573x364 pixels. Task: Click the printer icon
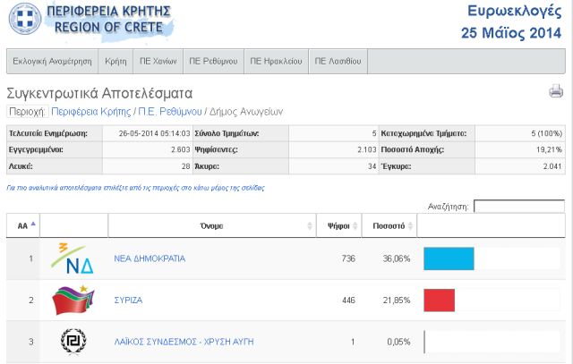pyautogui.click(x=555, y=92)
